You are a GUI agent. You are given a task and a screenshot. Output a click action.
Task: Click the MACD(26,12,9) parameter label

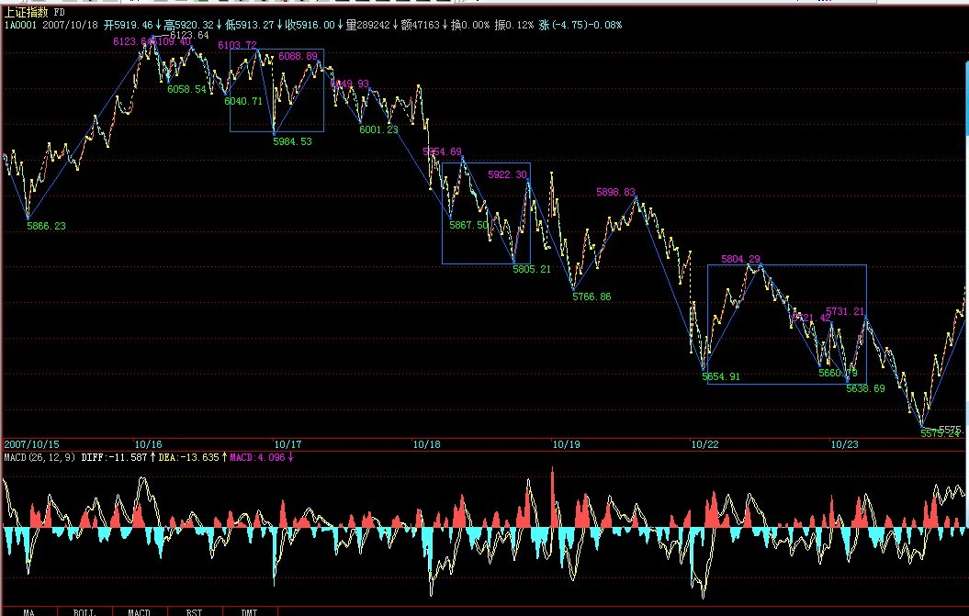(x=41, y=456)
